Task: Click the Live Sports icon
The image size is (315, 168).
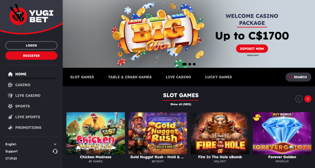Action: coord(10,117)
